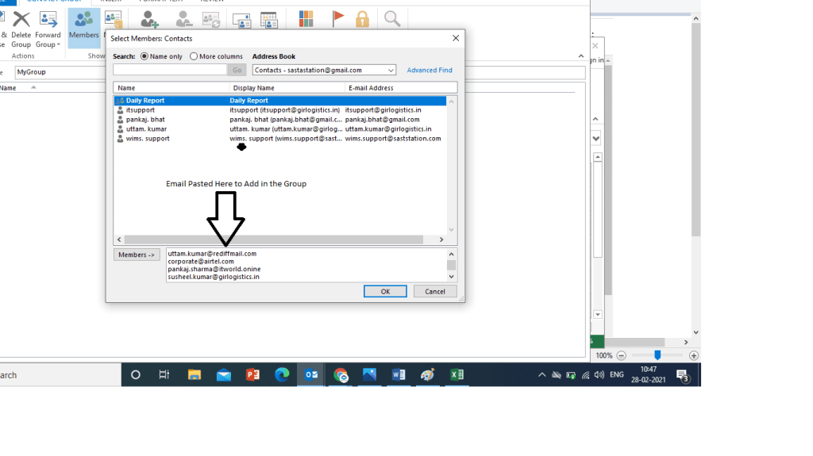Show hidden system tray icons
The image size is (813, 456).
click(542, 375)
